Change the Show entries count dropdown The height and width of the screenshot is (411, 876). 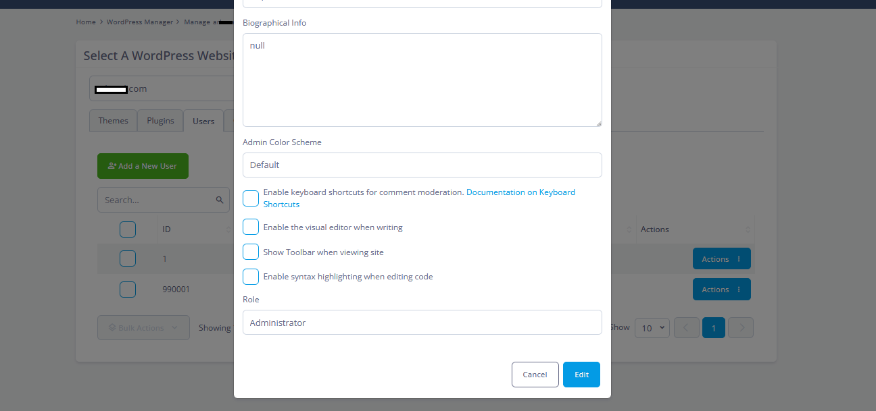pyautogui.click(x=652, y=328)
